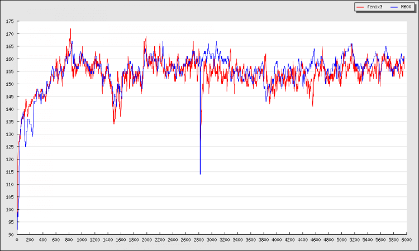This screenshot has height=251, width=419.
Task: Click the red peak near 172 at x=800
Action: (x=70, y=29)
